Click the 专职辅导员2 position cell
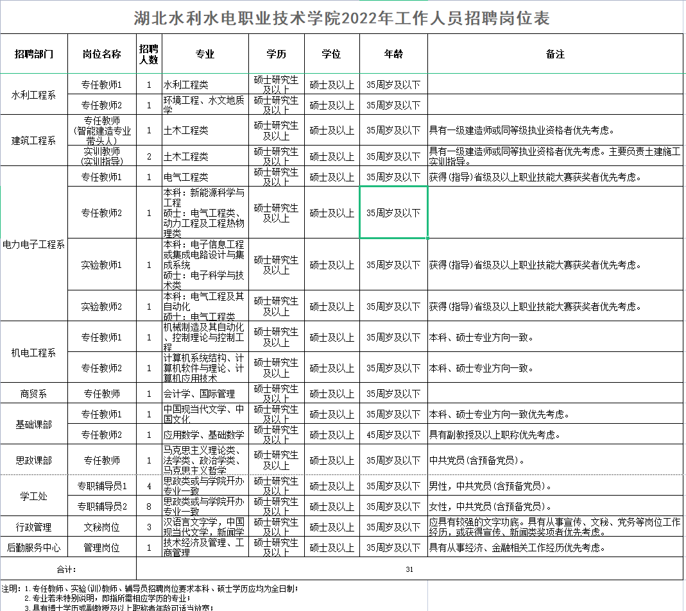 click(x=101, y=506)
